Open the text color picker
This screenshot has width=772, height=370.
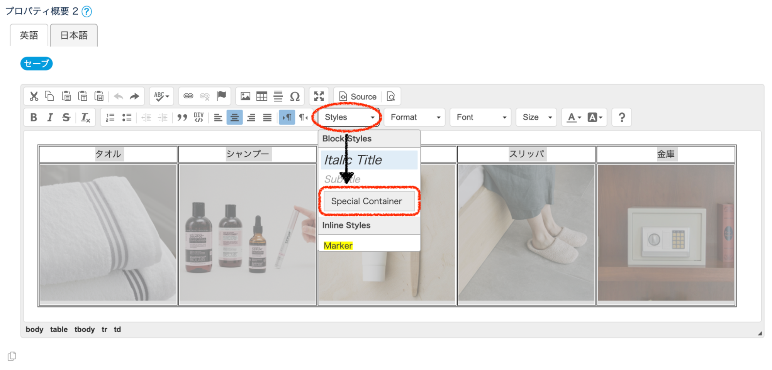pyautogui.click(x=573, y=117)
